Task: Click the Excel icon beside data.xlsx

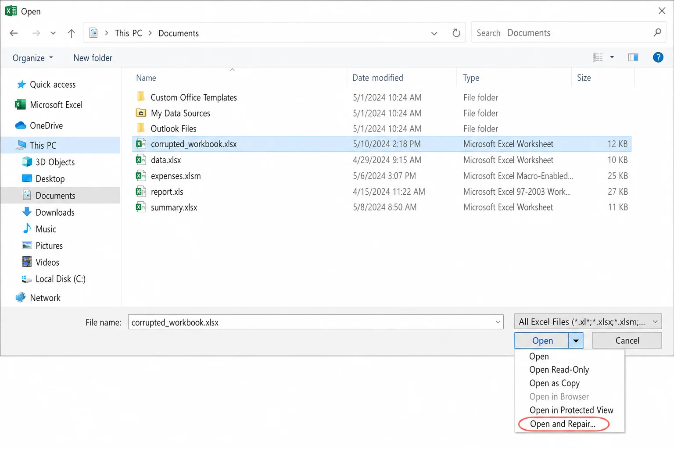Action: click(140, 160)
